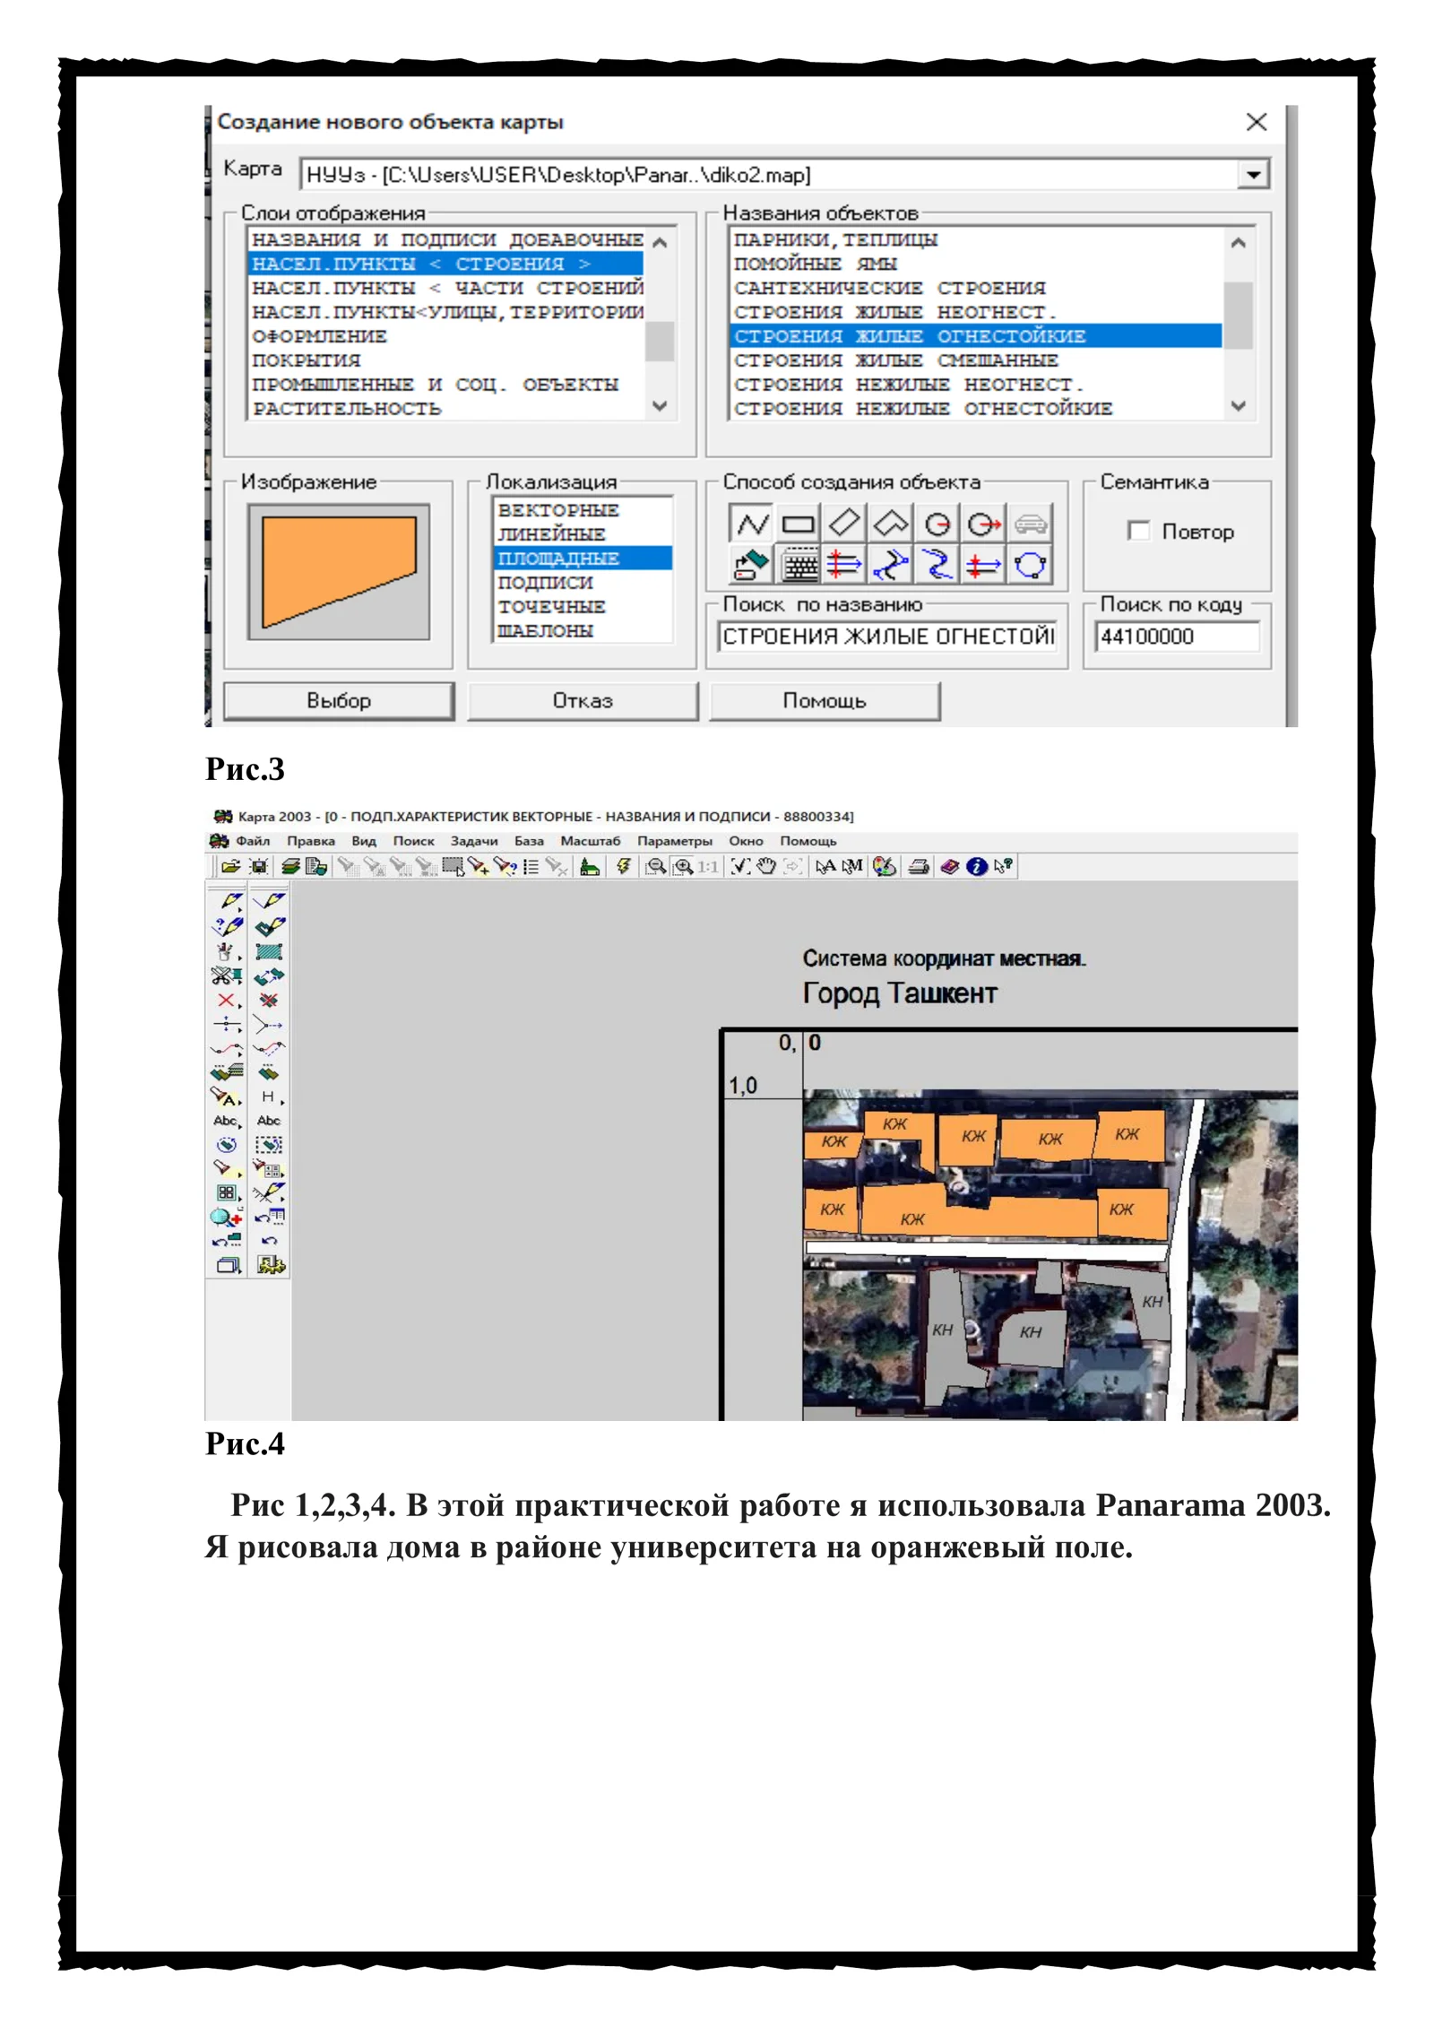Open the Задачи menu

click(474, 841)
